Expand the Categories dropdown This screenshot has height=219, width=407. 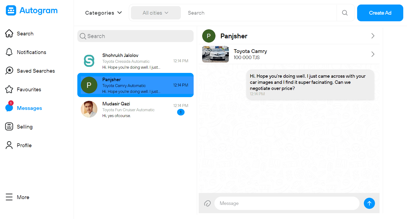[103, 13]
